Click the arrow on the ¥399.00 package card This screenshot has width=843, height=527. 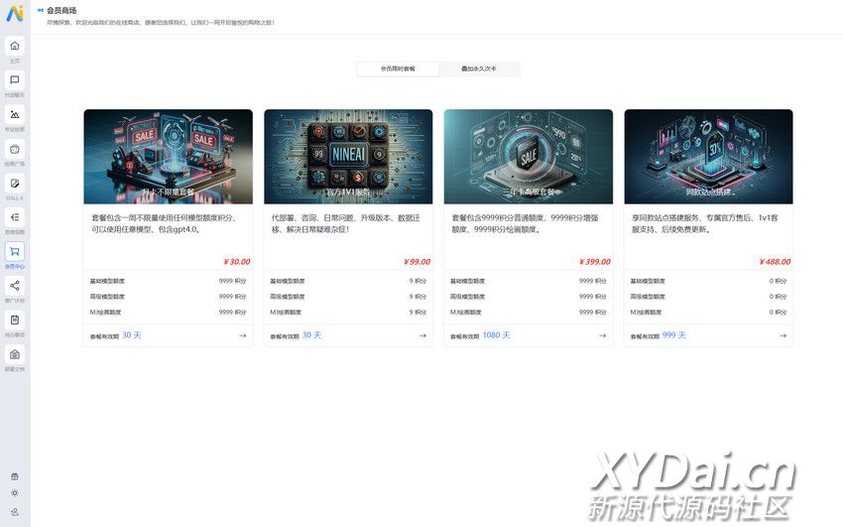tap(602, 336)
